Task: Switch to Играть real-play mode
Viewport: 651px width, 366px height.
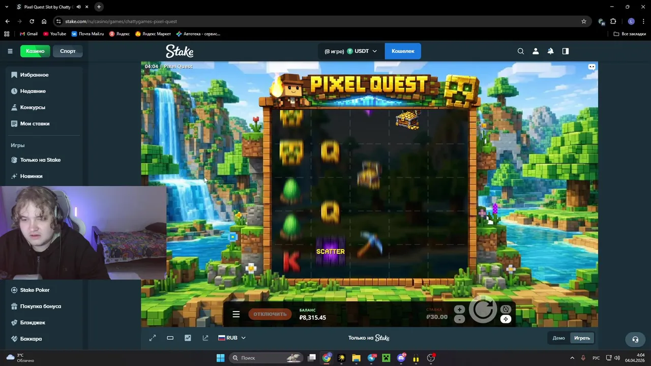Action: [582, 338]
